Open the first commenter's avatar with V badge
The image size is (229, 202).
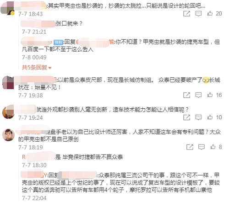(7, 8)
